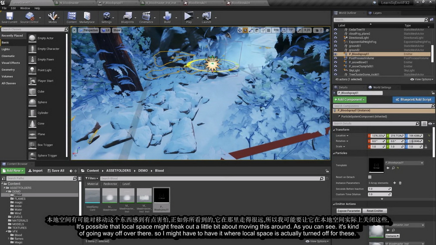This screenshot has width=436, height=245.
Task: Open the Settings toolbar icon
Action: (x=106, y=18)
